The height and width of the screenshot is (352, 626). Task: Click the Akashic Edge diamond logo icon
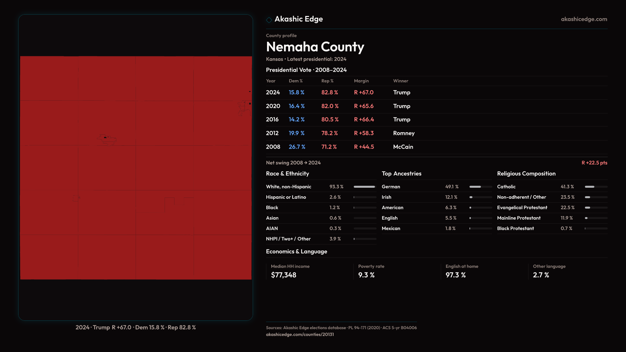coord(269,20)
